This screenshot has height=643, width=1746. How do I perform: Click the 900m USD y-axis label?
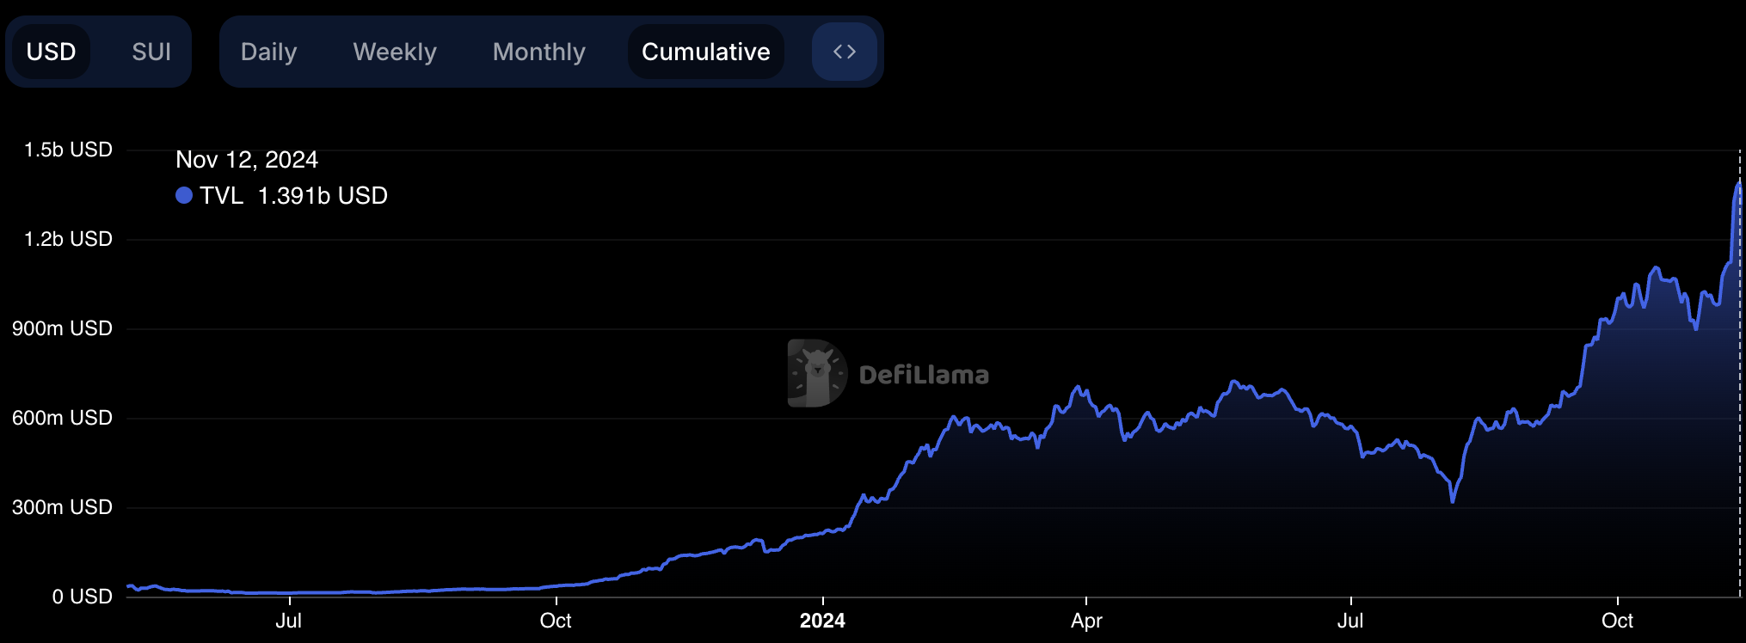[62, 328]
